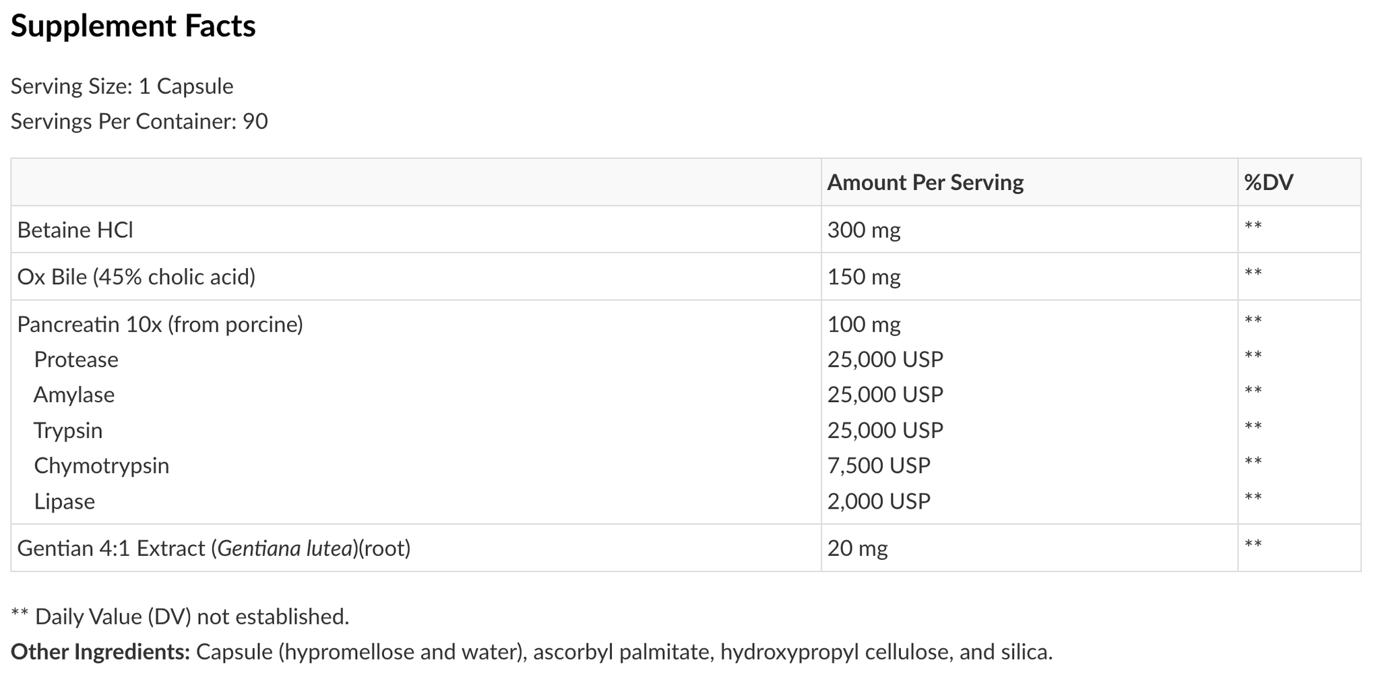1380x673 pixels.
Task: Click the Trypsin ingredient entry
Action: tap(68, 430)
